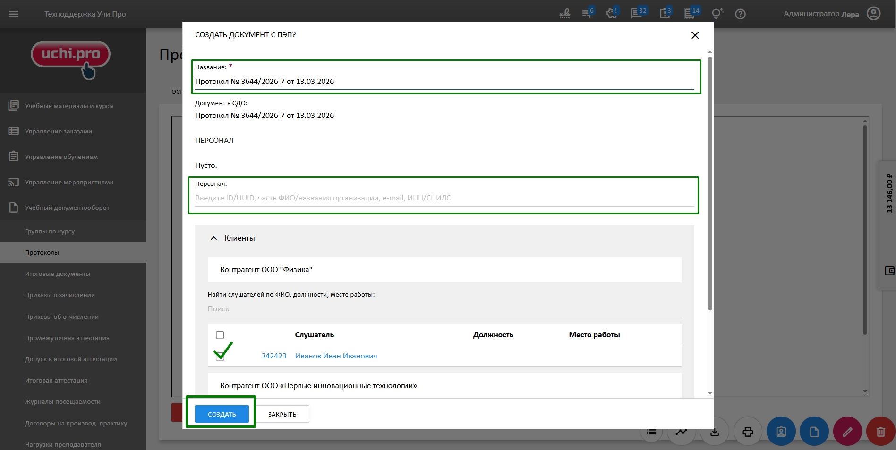Click the electronic signature icon in header

click(564, 14)
